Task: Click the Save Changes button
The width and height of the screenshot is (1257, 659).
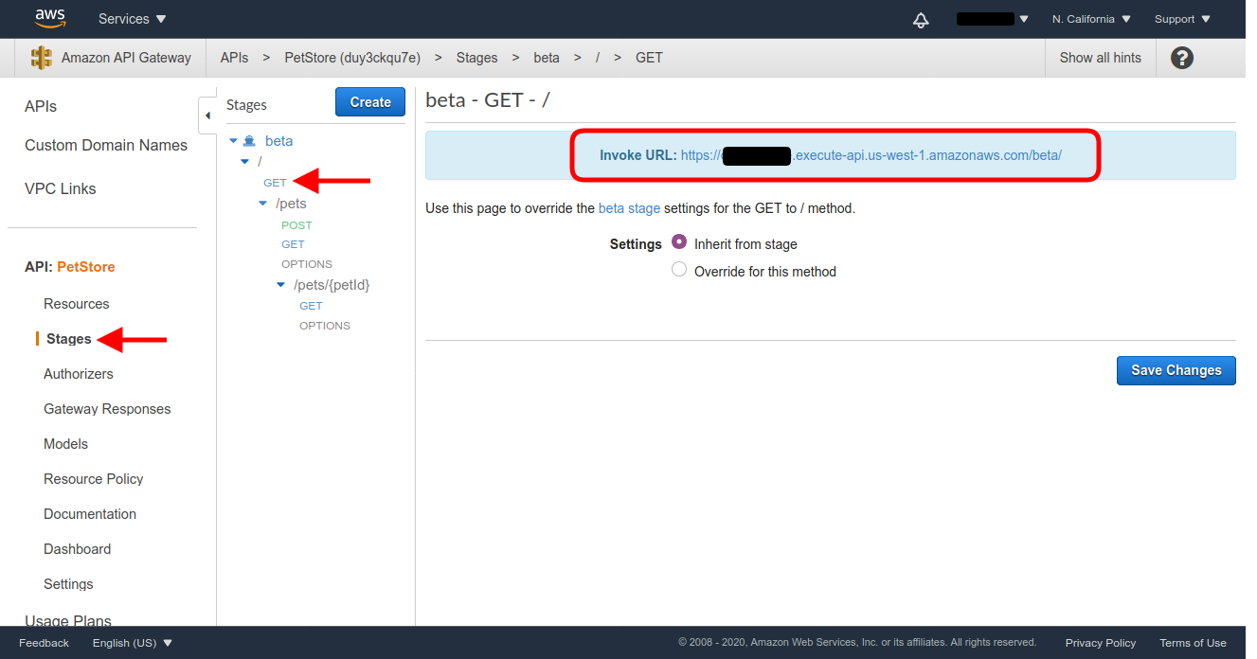Action: point(1176,370)
